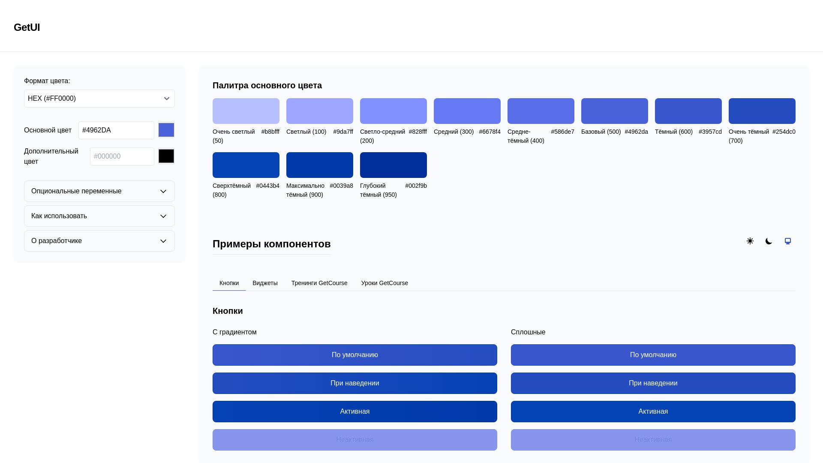Click gradient По умолчанию button
Viewport: 823px width, 463px height.
click(355, 355)
